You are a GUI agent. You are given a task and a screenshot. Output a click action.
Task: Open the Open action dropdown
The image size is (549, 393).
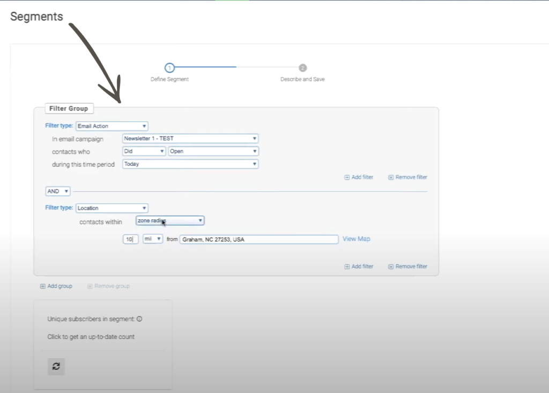tap(213, 151)
